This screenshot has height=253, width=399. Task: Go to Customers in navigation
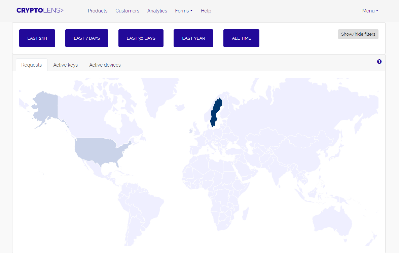127,11
